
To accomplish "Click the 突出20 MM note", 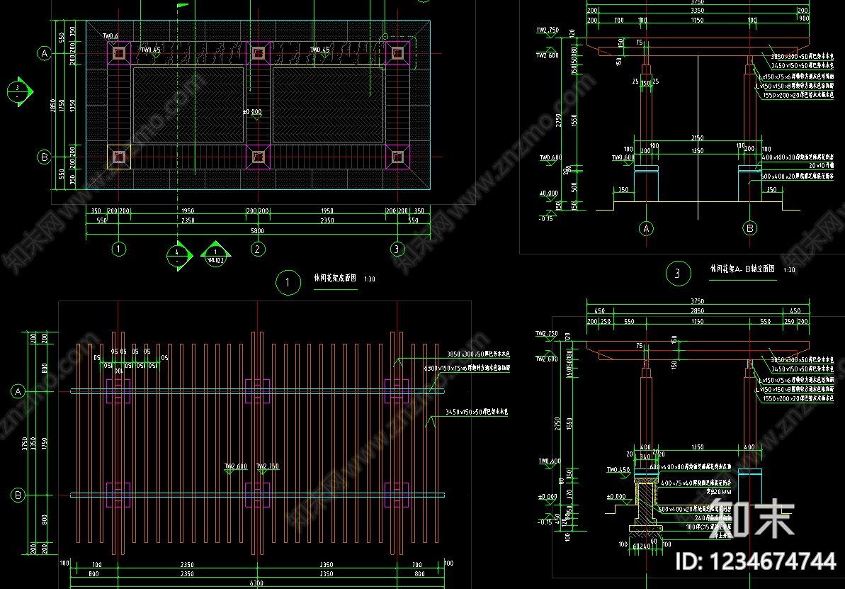I will (718, 492).
